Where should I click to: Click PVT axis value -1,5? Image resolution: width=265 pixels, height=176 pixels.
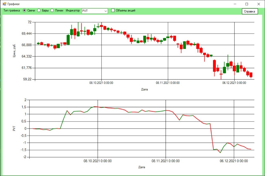(24, 150)
